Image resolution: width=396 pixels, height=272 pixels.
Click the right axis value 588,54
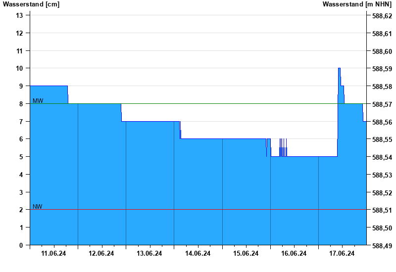point(382,157)
